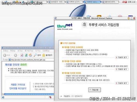137x102 pixels.
Task: Open the 보기(V) menu
Action: point(20,51)
